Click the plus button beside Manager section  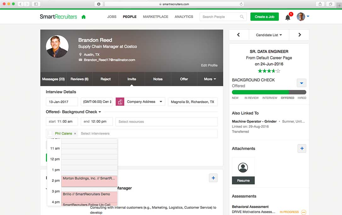(x=213, y=178)
